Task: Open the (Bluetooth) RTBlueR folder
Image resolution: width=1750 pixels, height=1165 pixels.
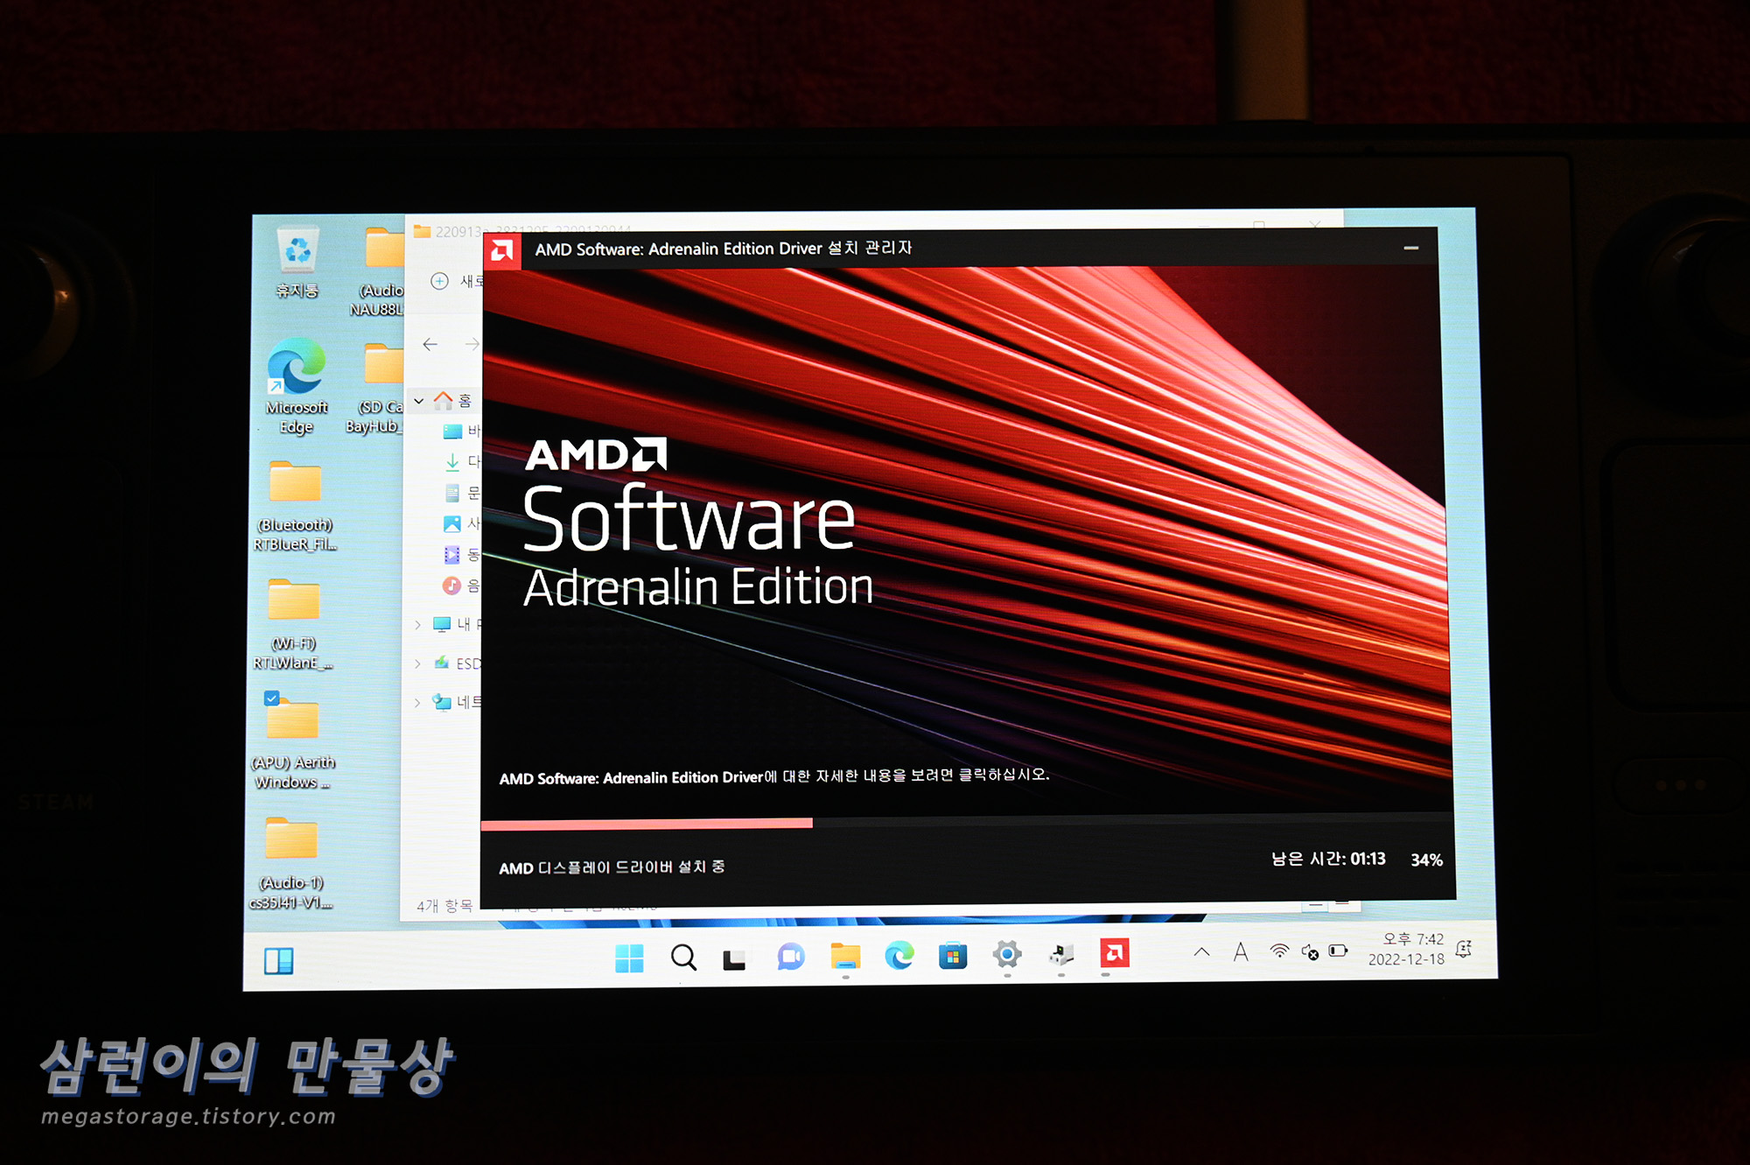Action: tap(295, 484)
